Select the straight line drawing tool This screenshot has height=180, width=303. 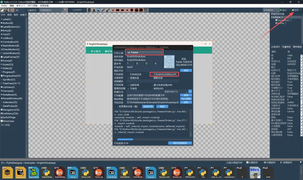click(103, 10)
